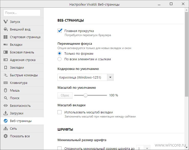Click the globe icon beside Веб-страницы
189x150 pixels.
pyautogui.click(x=6, y=121)
